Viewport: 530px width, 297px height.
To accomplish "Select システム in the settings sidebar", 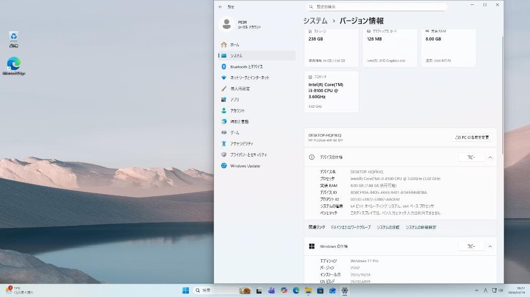I will (x=257, y=56).
